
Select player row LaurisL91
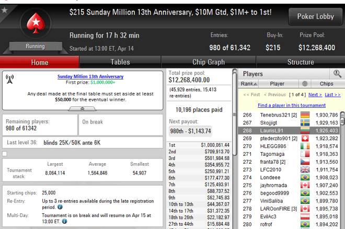289,131
